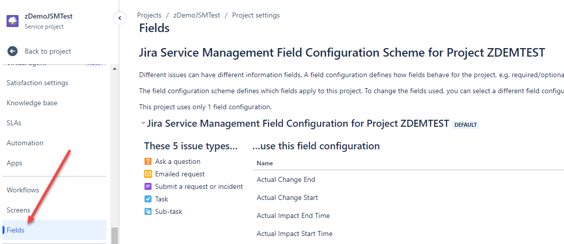Click the blue Task checkmark icon

tap(148, 199)
